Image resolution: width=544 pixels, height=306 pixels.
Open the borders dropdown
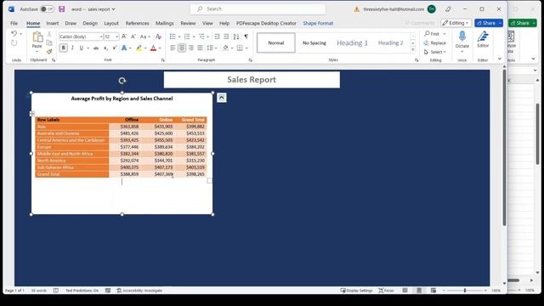[246, 48]
